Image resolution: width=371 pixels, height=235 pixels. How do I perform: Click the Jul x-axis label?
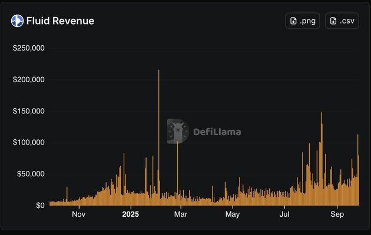tap(284, 214)
